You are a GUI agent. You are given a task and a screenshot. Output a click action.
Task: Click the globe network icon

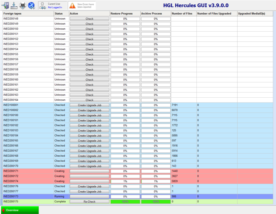[32, 6]
